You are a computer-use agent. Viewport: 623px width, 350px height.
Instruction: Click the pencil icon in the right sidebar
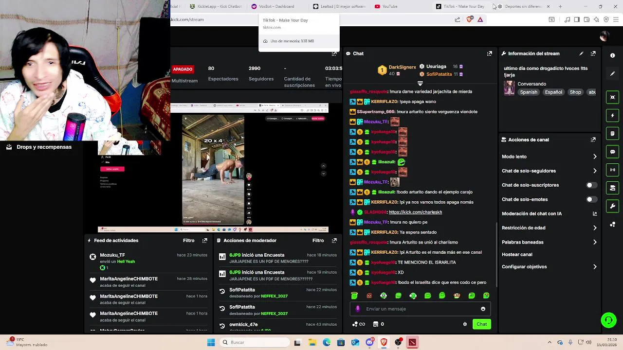point(613,74)
